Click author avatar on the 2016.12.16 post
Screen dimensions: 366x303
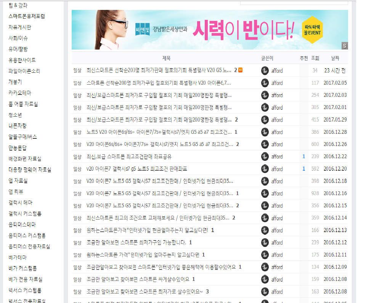point(265,193)
